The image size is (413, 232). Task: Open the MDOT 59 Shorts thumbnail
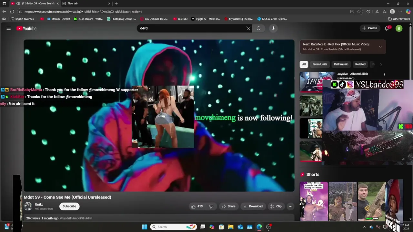click(314, 201)
